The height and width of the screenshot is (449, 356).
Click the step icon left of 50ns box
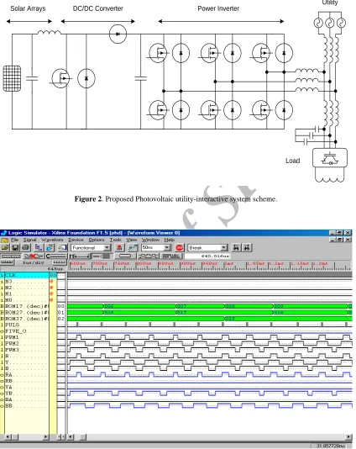point(133,248)
